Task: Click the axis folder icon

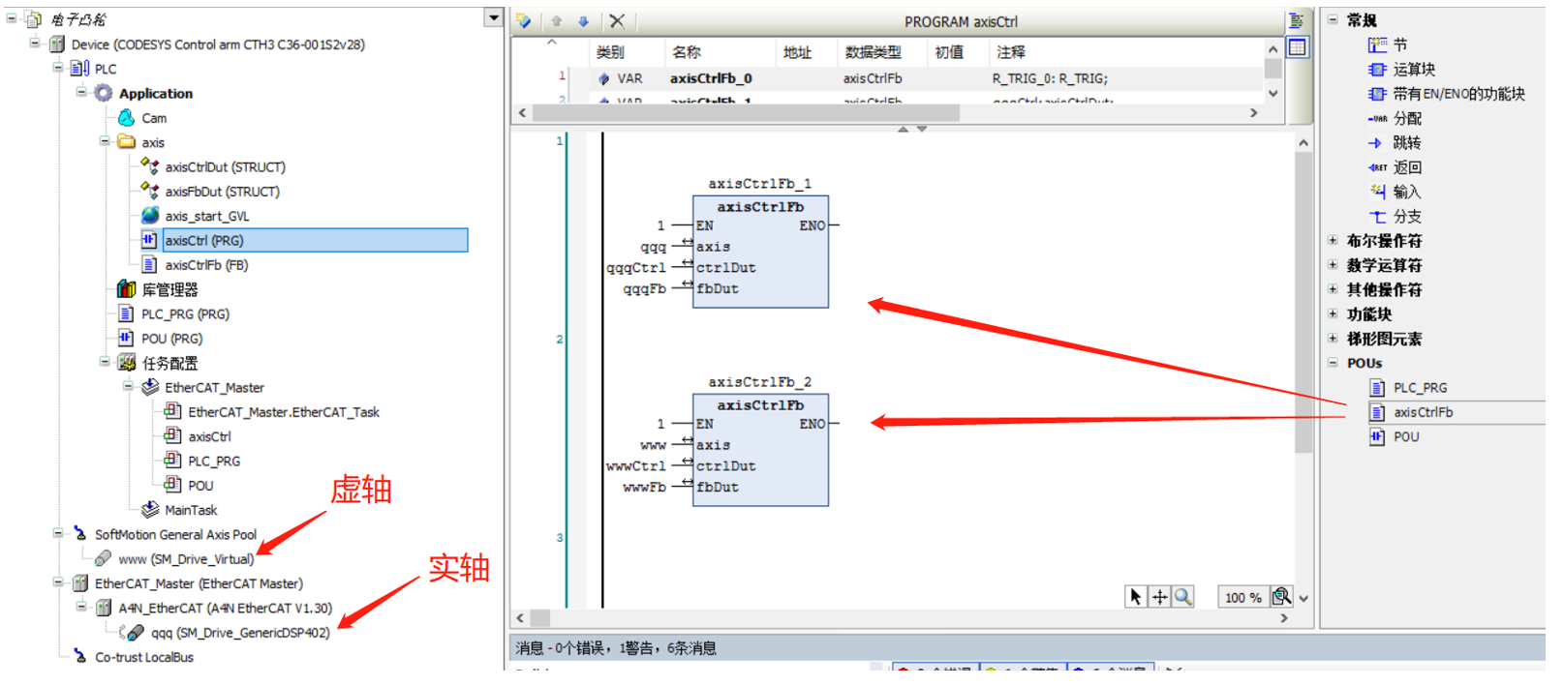Action: point(126,142)
